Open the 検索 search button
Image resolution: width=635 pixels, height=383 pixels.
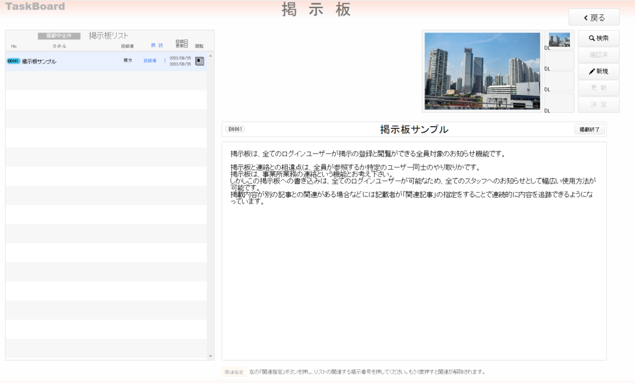click(x=598, y=38)
